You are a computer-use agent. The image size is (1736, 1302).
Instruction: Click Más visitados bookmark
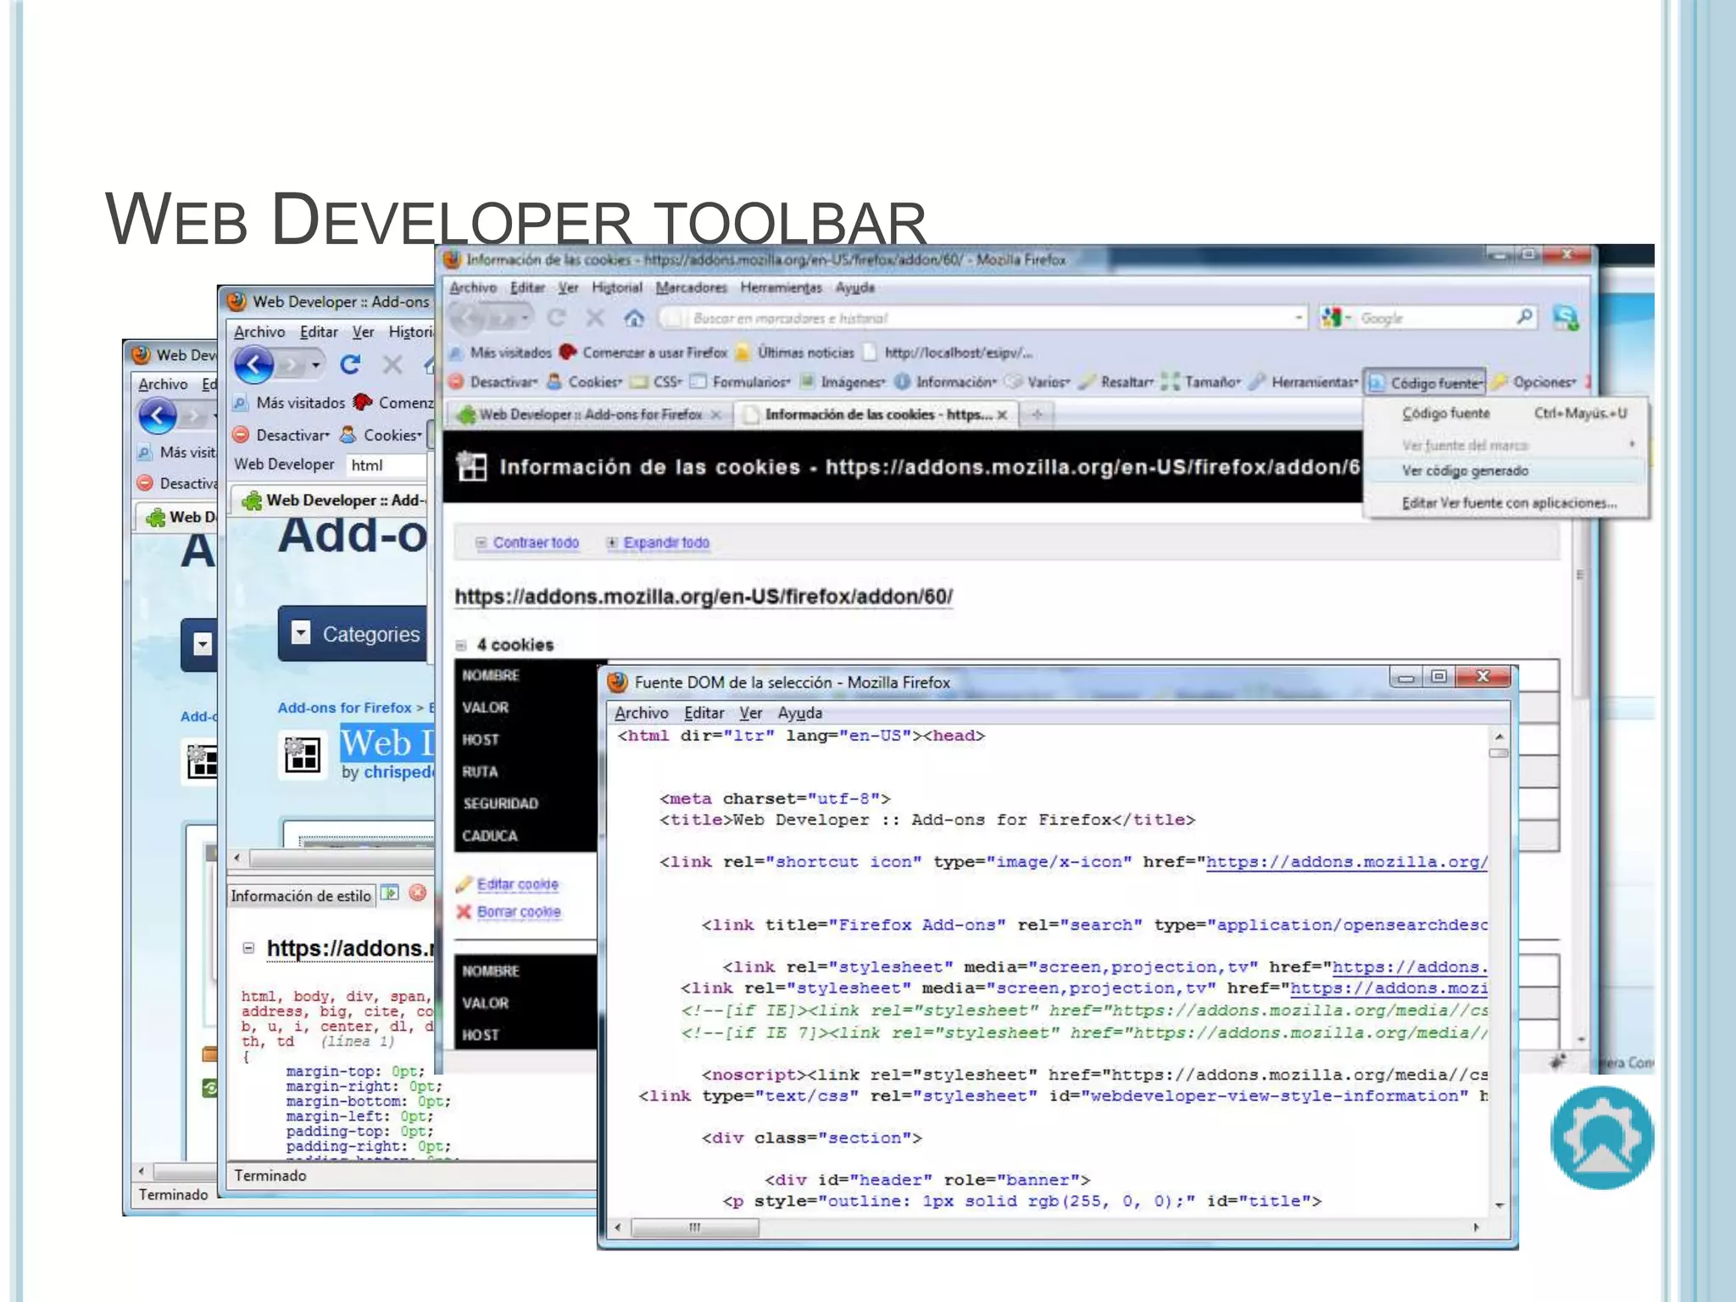click(x=500, y=353)
